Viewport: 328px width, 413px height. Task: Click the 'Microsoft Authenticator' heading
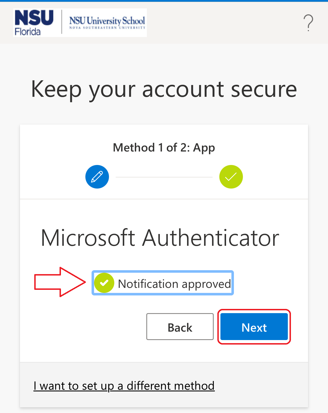tap(160, 238)
